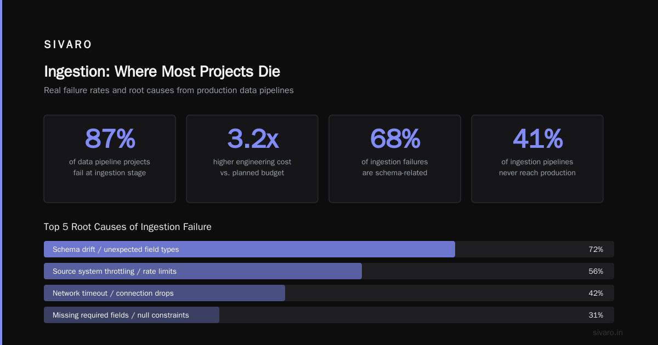Viewport: 658px width, 345px height.
Task: Select 'of ingestion failures are schema-related' caption
Action: point(395,168)
